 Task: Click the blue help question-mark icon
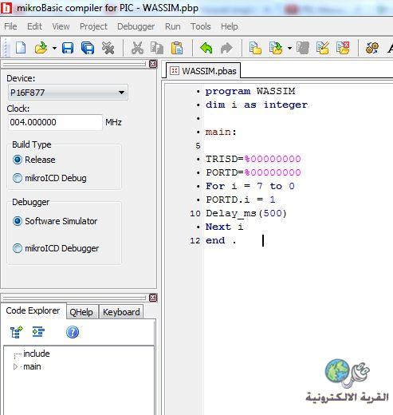coord(73,332)
